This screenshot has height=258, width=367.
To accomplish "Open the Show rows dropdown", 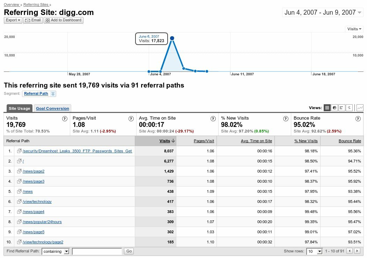I will pyautogui.click(x=315, y=251).
